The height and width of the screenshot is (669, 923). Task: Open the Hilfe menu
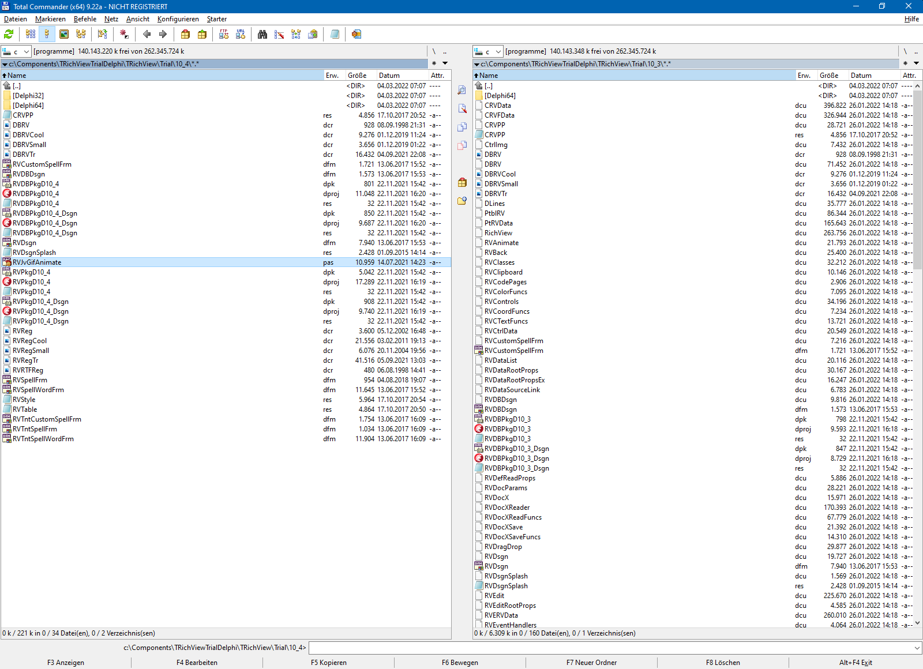click(911, 19)
